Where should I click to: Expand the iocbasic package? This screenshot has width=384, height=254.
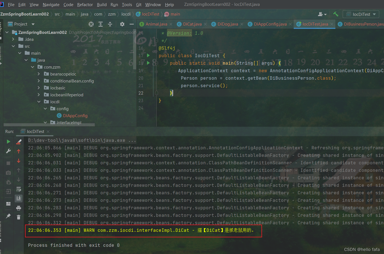pos(39,88)
